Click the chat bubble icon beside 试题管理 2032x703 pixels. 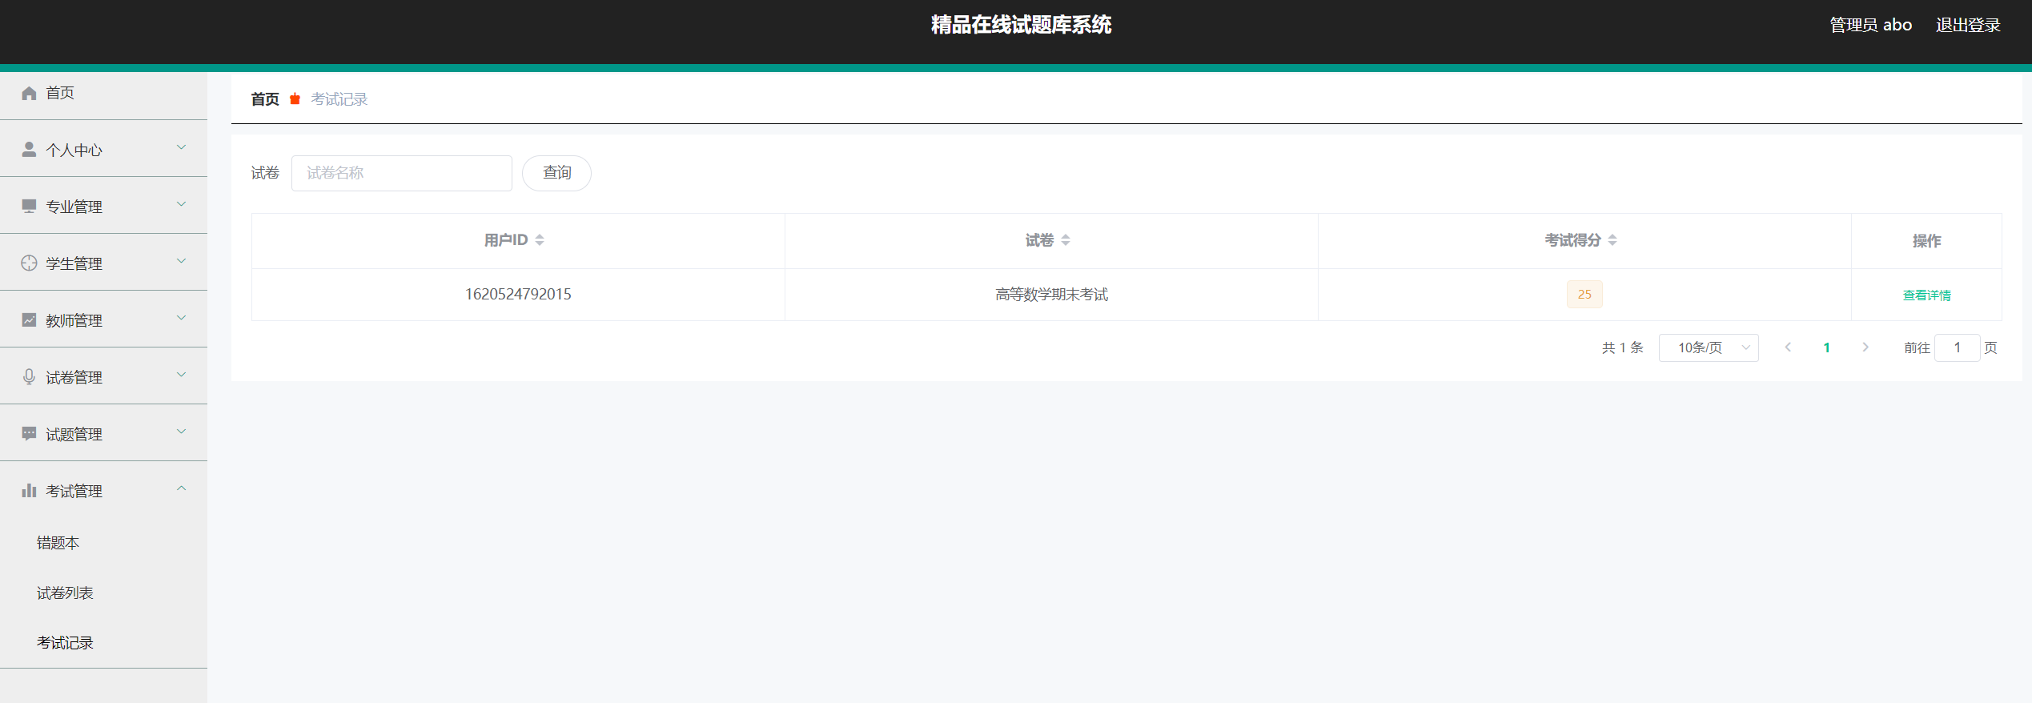[x=29, y=434]
